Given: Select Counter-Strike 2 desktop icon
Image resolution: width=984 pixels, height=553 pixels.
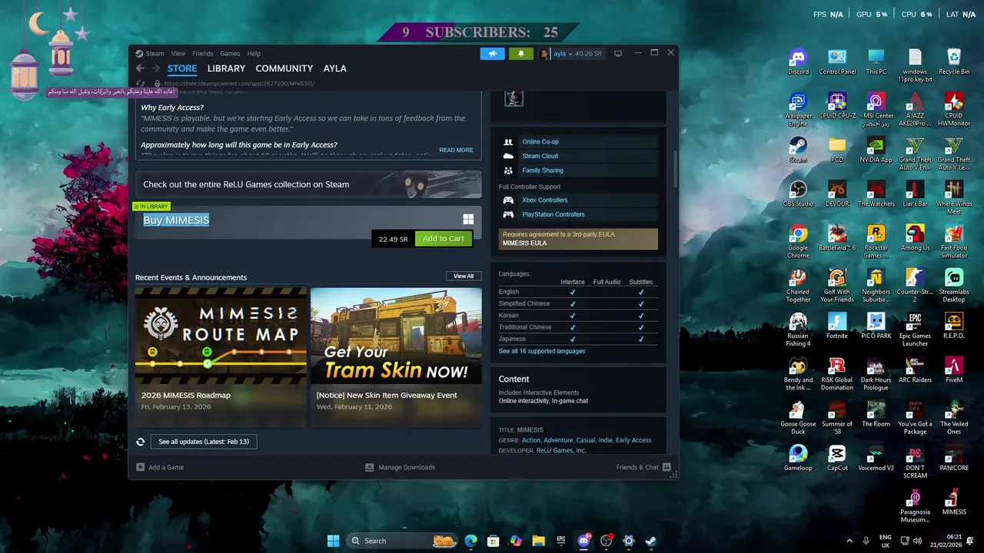Looking at the screenshot, I should [915, 285].
